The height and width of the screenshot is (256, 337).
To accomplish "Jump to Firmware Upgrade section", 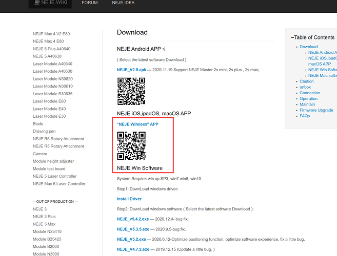I will coord(316,110).
